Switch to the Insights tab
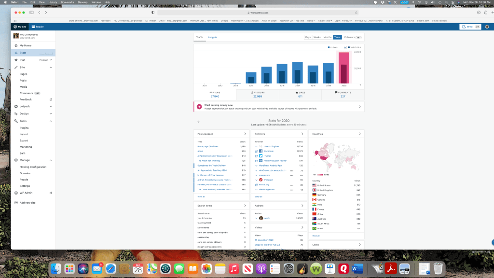Image resolution: width=494 pixels, height=278 pixels. pos(212,37)
